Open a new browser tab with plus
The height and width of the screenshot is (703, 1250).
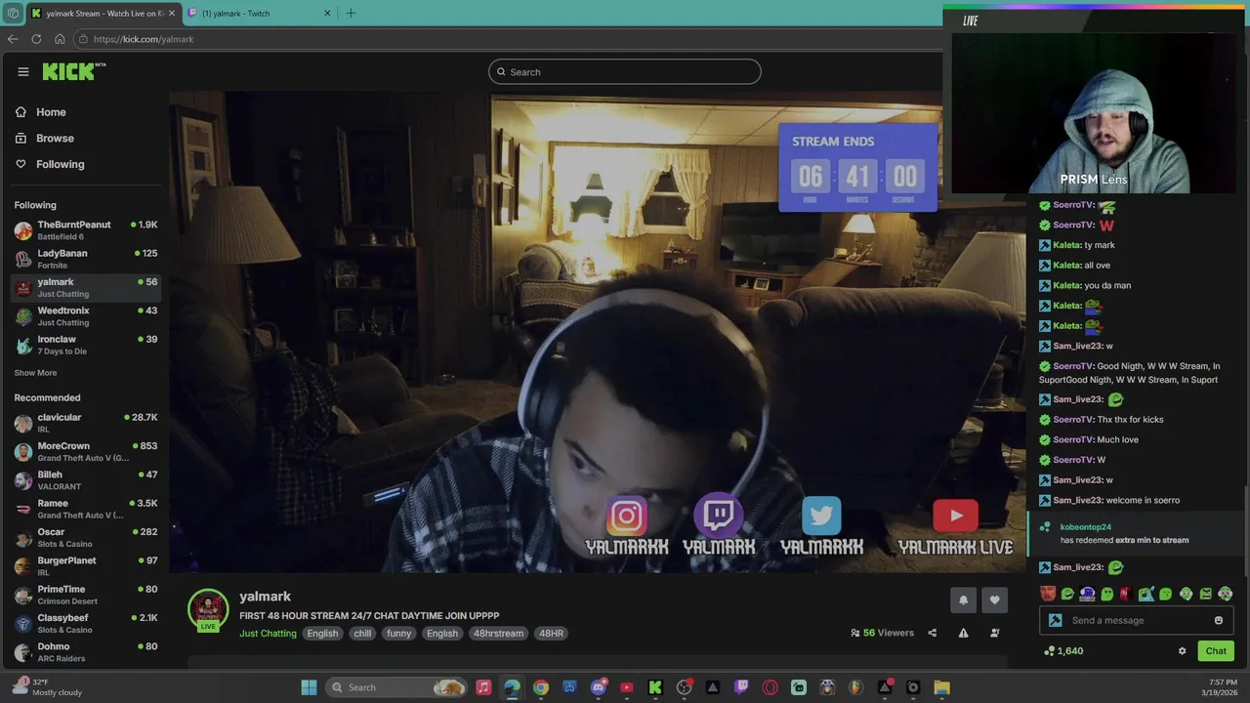[x=351, y=13]
